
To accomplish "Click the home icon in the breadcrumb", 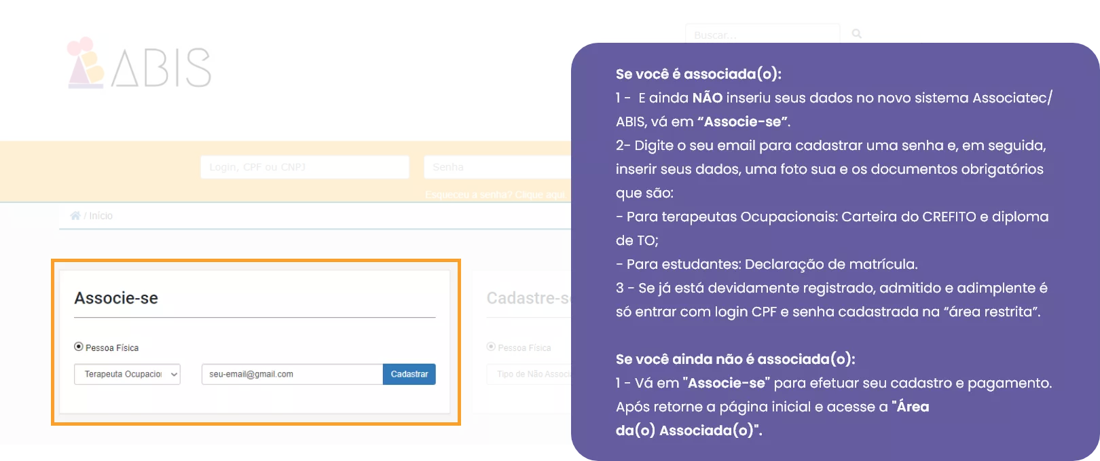I will (x=75, y=216).
